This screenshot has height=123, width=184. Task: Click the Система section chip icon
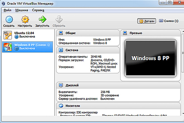61,50
